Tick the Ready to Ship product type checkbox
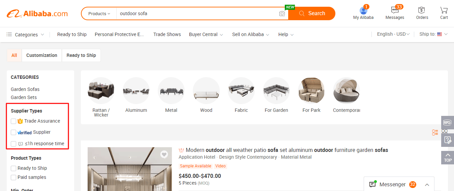 13,168
